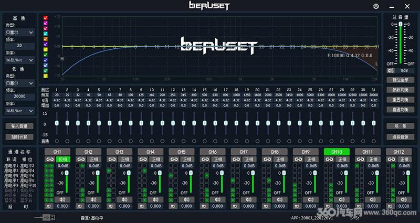This screenshot has width=420, height=223.
Task: Open the 场景 scene button
Action: click(401, 126)
